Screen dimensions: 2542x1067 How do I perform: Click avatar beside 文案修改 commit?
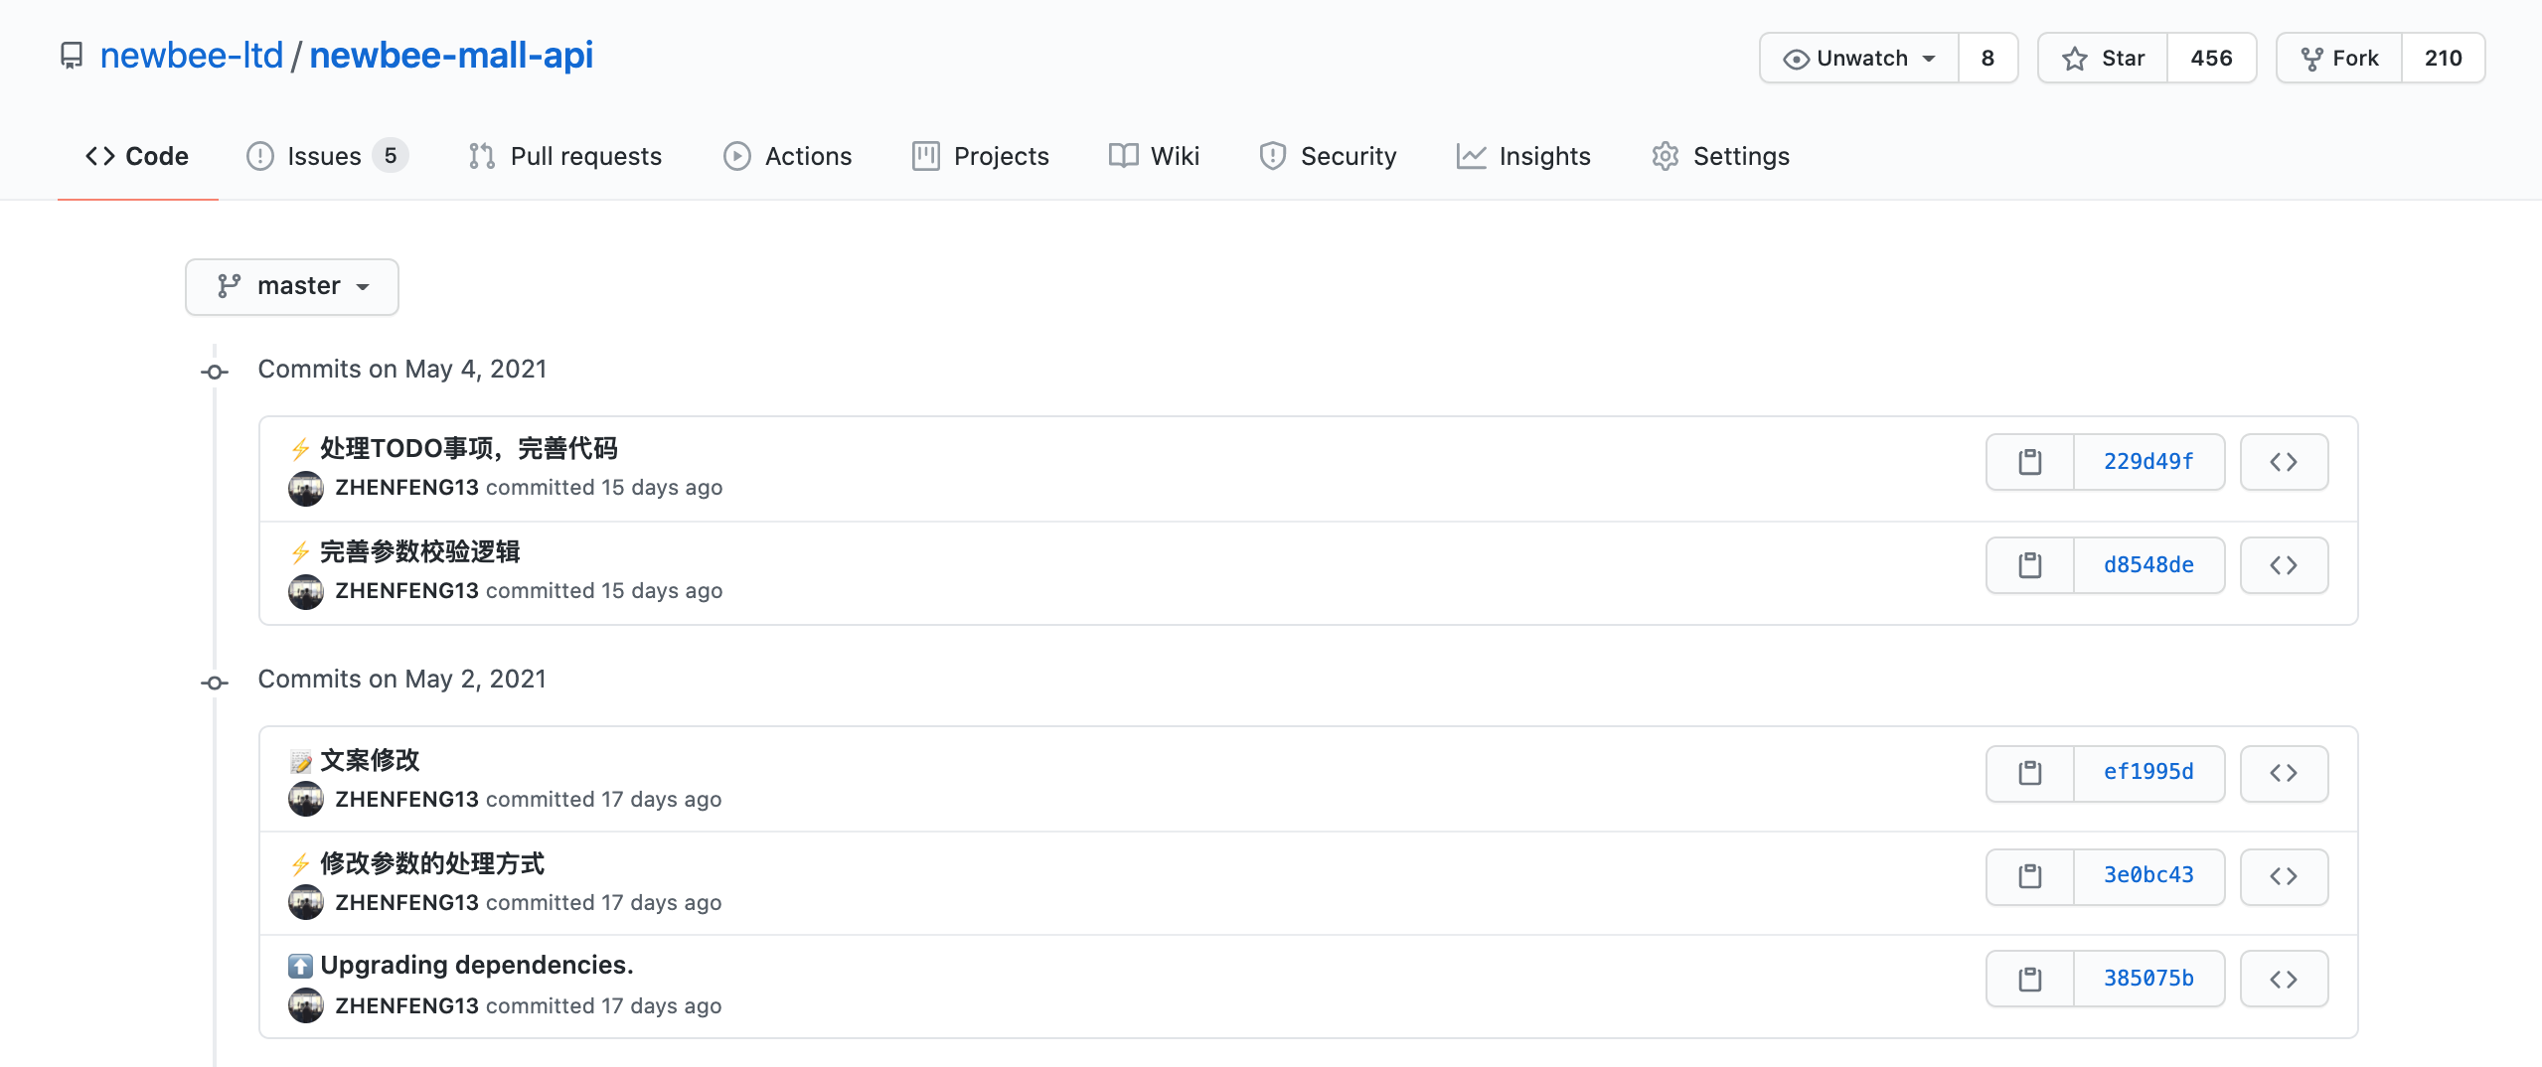[x=306, y=799]
